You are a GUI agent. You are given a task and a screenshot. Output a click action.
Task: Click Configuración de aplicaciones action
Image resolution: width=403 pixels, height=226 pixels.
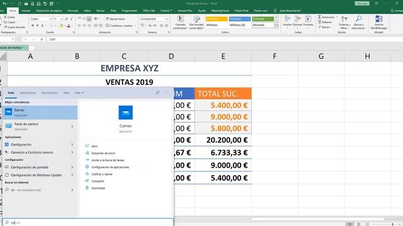pos(110,167)
